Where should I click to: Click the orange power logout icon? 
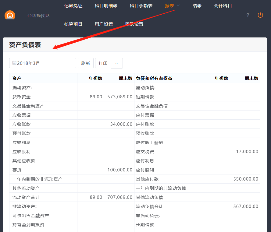(260, 15)
